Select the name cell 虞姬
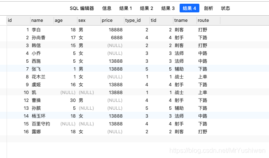 (x=36, y=85)
